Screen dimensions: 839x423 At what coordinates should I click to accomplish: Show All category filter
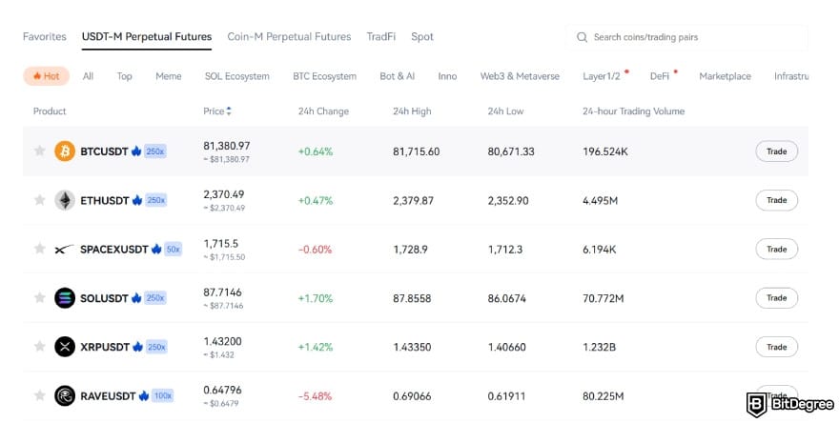point(88,76)
